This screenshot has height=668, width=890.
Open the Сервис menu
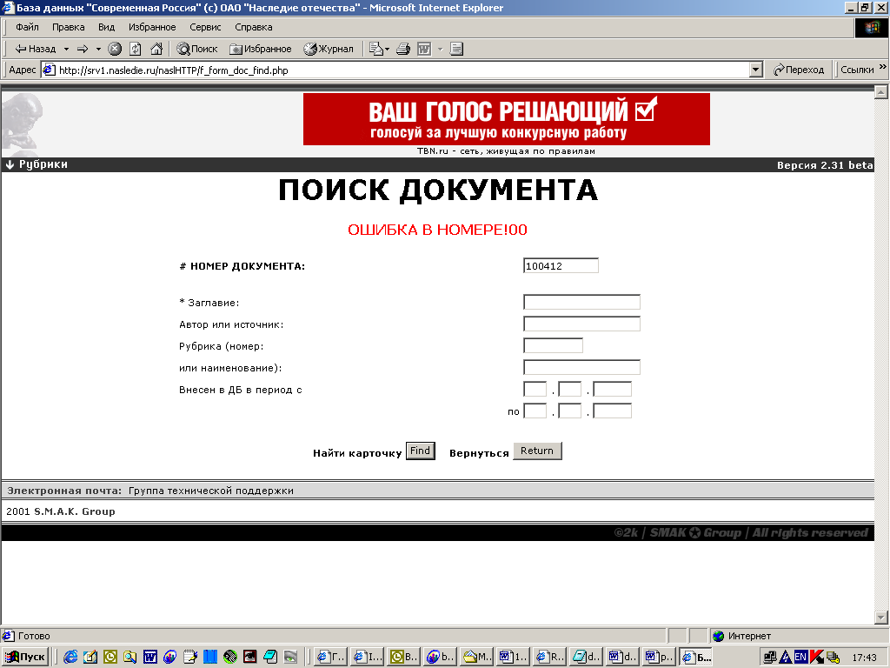coord(205,27)
